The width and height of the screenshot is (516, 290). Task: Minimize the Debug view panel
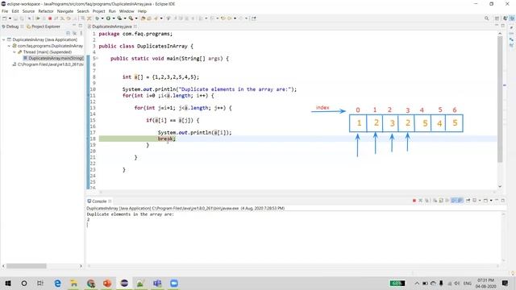(74, 26)
